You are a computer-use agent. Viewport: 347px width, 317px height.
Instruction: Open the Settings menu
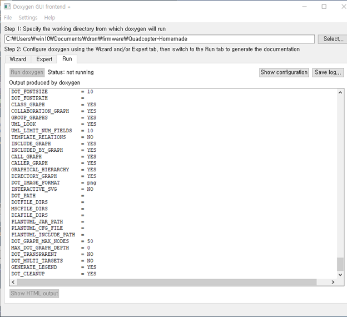coord(28,17)
